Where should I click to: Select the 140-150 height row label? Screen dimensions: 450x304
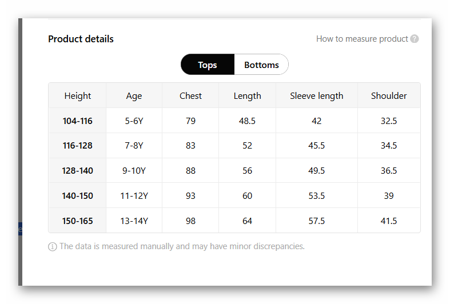tap(78, 196)
